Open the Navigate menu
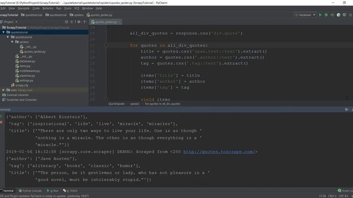 23,8
